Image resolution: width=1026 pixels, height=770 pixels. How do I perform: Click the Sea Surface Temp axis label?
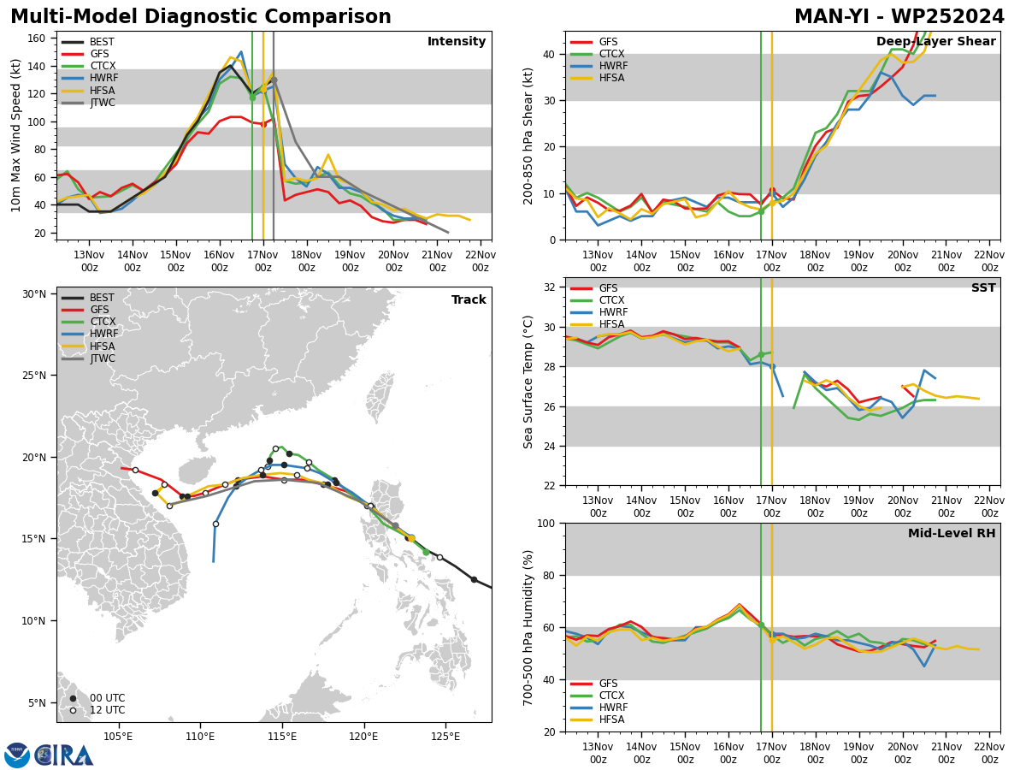click(x=528, y=382)
